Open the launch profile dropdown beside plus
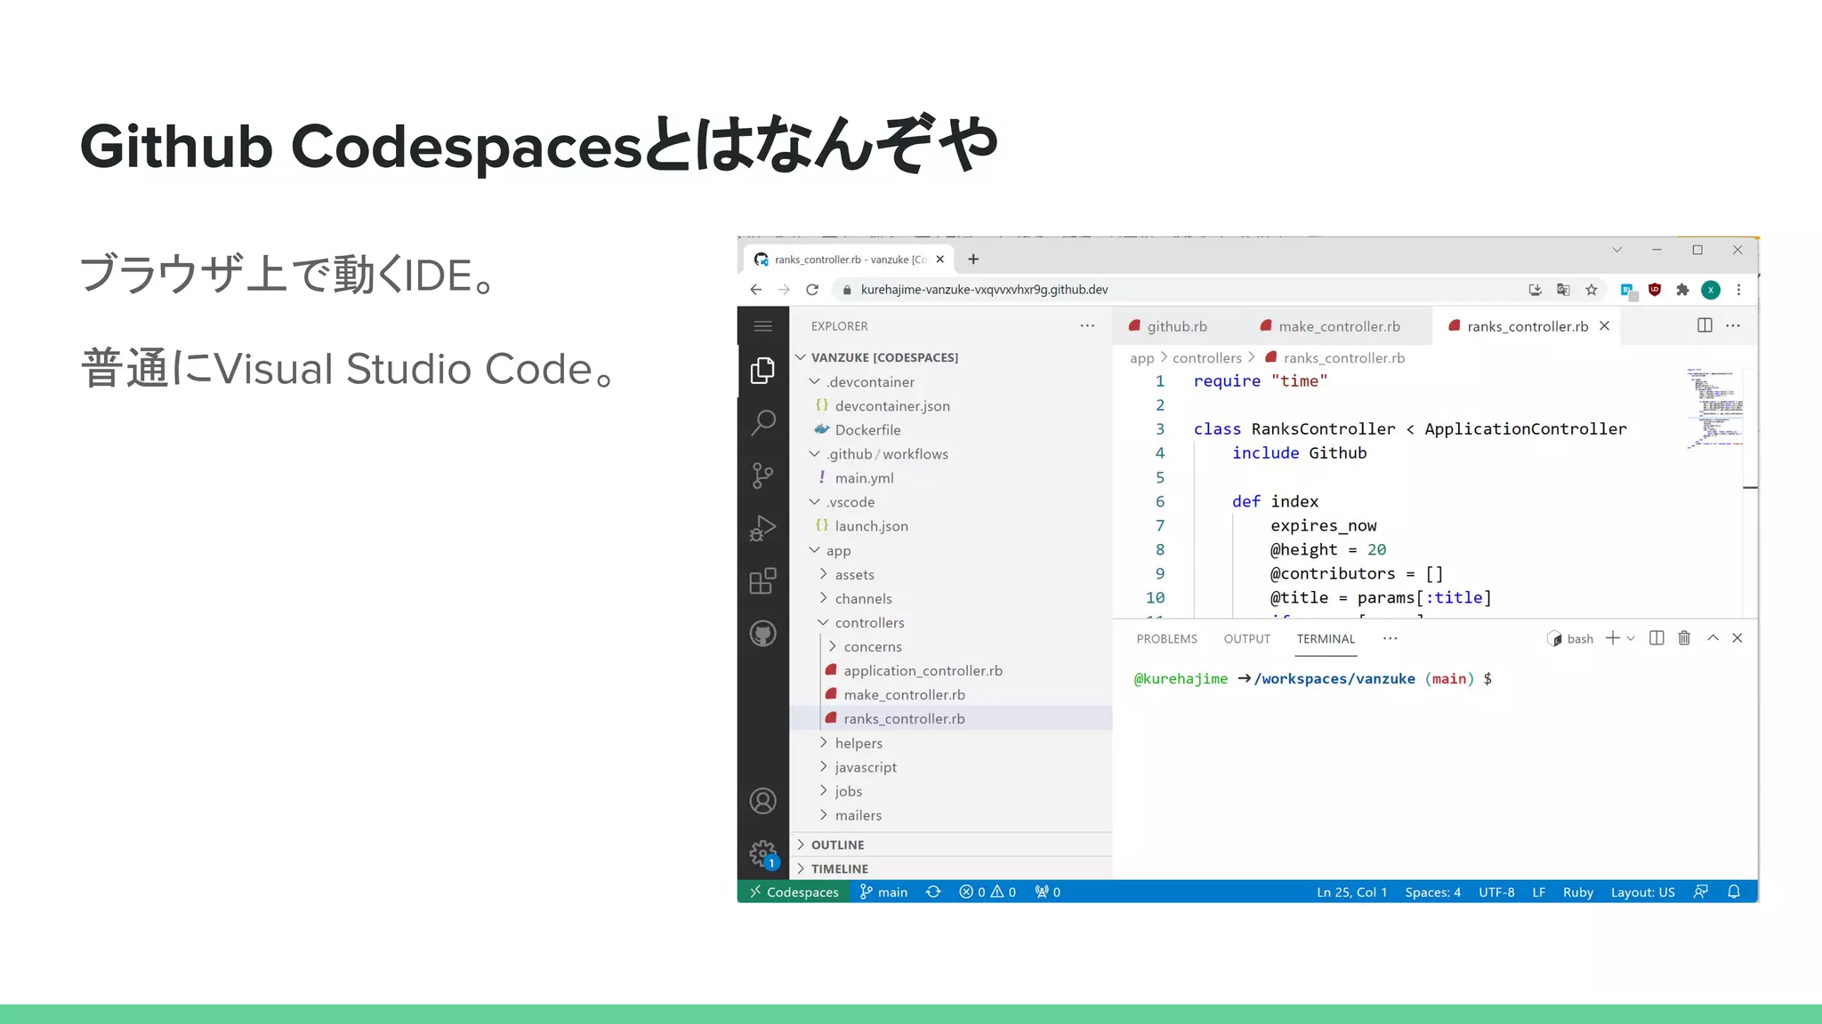The width and height of the screenshot is (1822, 1024). [1631, 638]
